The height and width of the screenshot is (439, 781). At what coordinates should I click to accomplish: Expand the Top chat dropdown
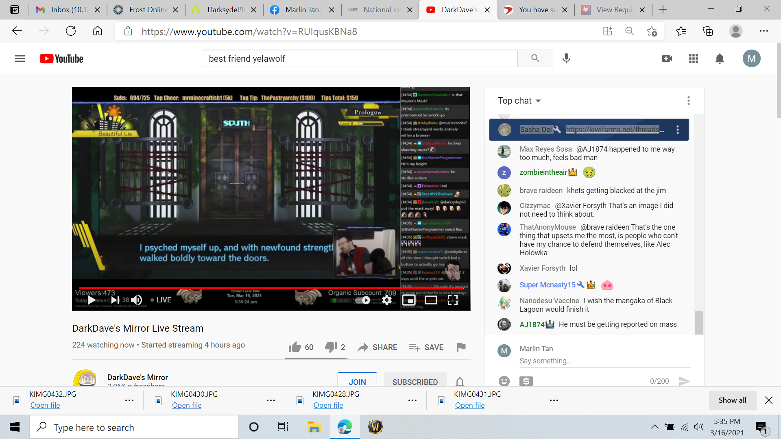(x=519, y=101)
